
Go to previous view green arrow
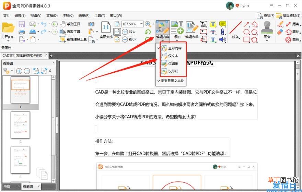(55, 24)
